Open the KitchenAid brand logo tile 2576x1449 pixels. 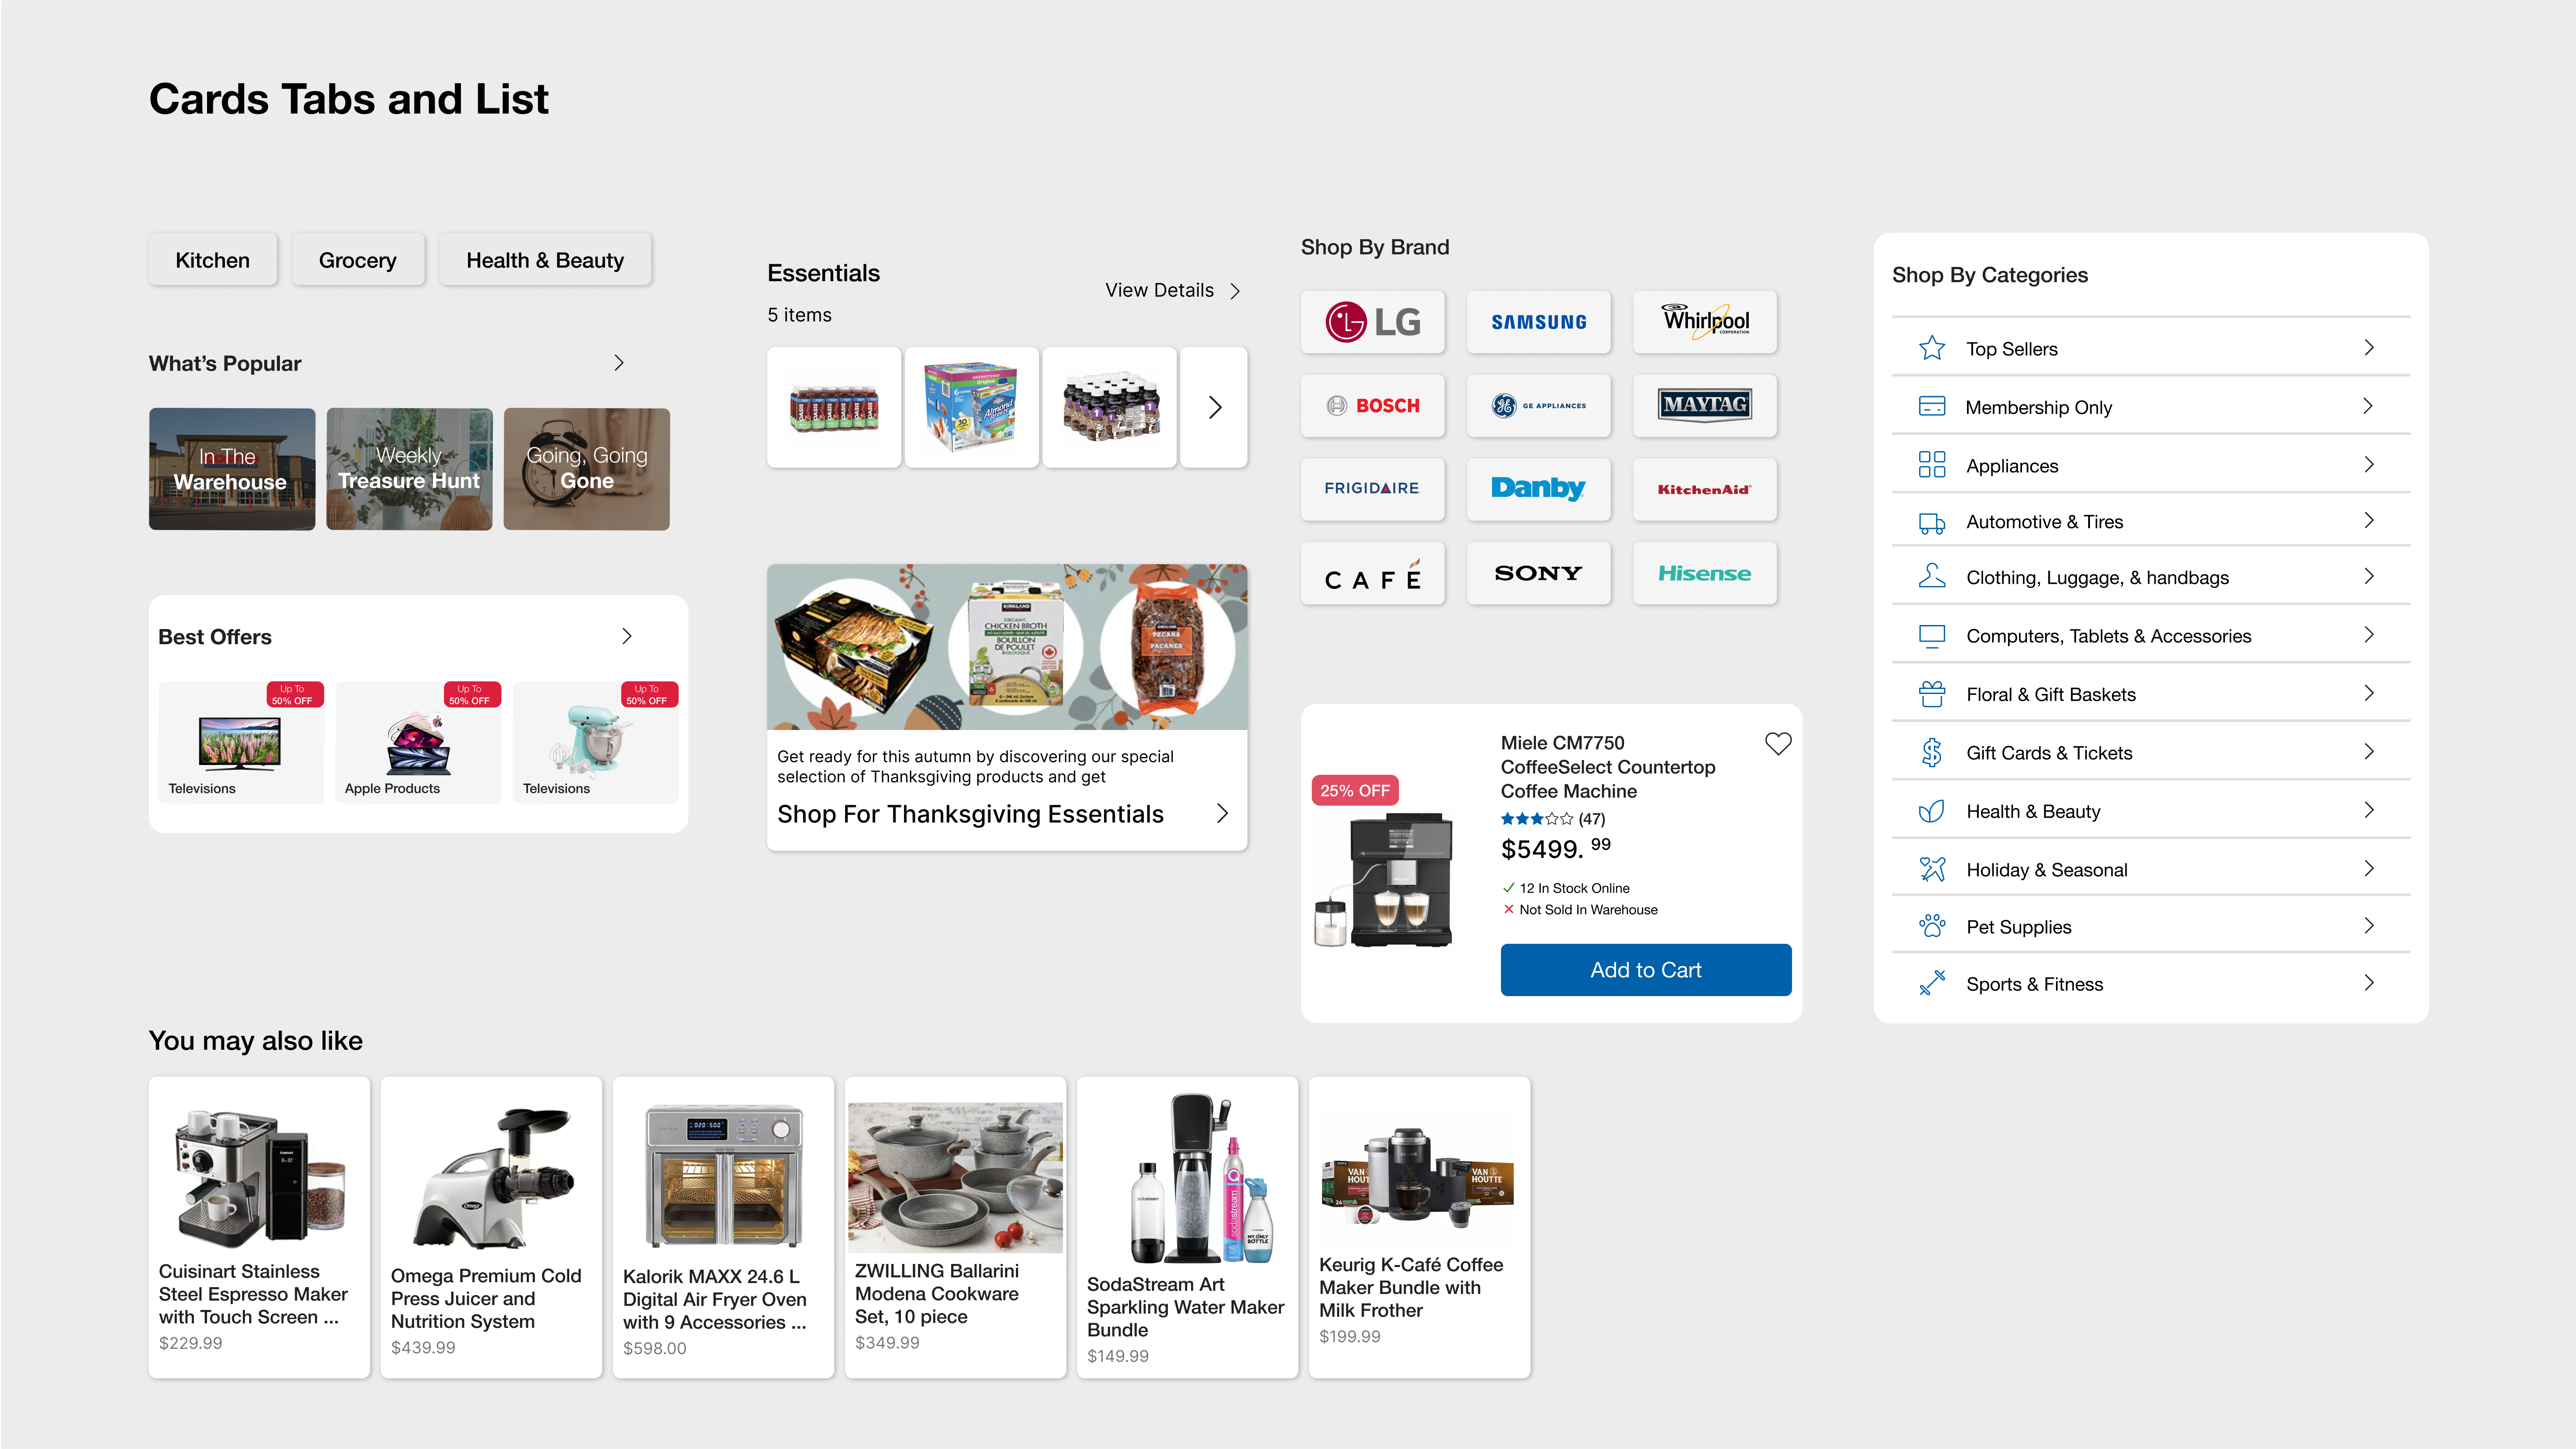point(1704,489)
